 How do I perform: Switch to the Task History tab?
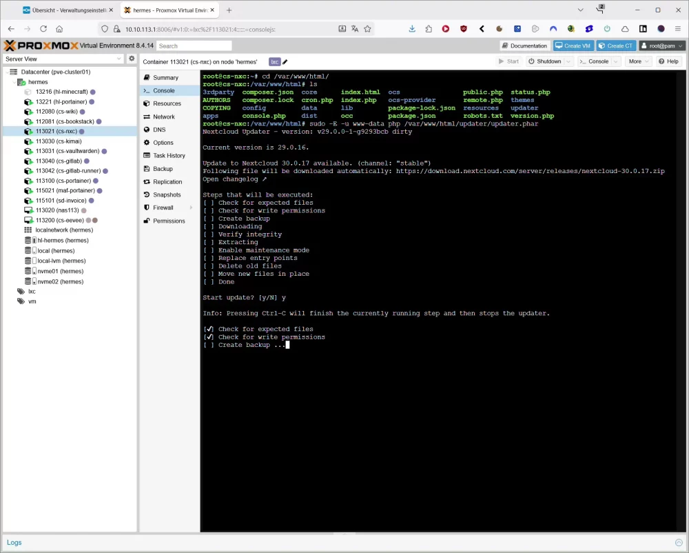click(x=169, y=156)
